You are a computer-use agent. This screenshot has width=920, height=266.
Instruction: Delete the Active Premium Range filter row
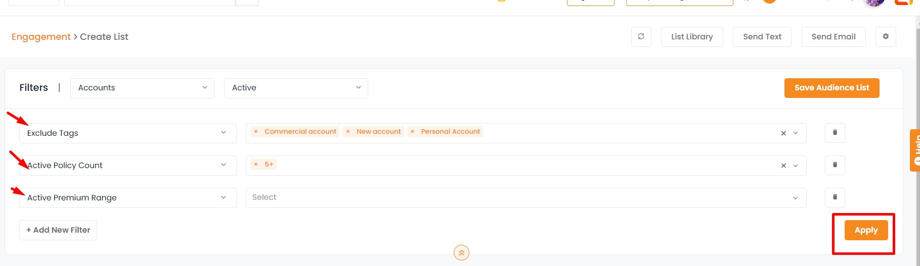(835, 197)
